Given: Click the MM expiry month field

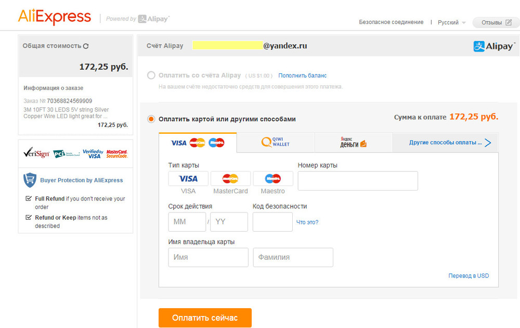Looking at the screenshot, I should [187, 222].
